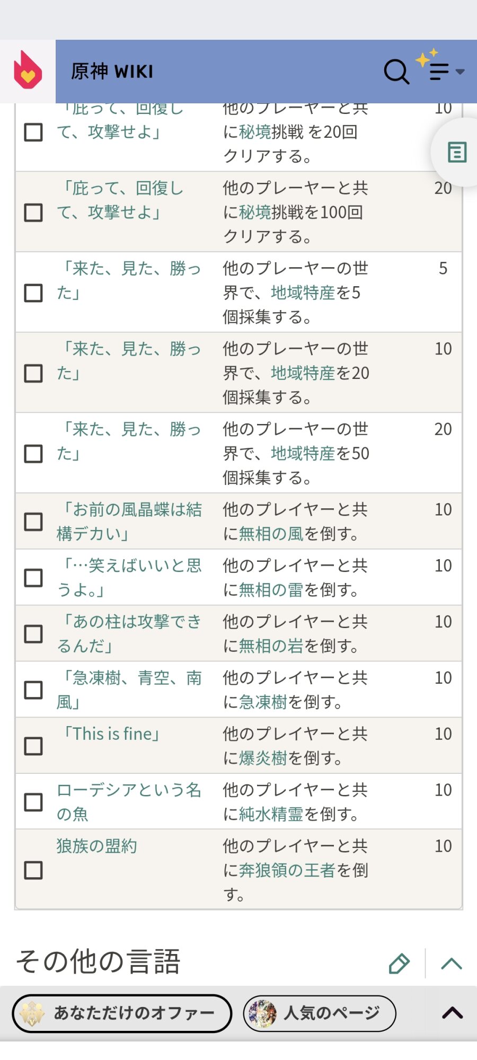The image size is (477, 1060).
Task: Open the 純水精霊 link
Action: (271, 814)
